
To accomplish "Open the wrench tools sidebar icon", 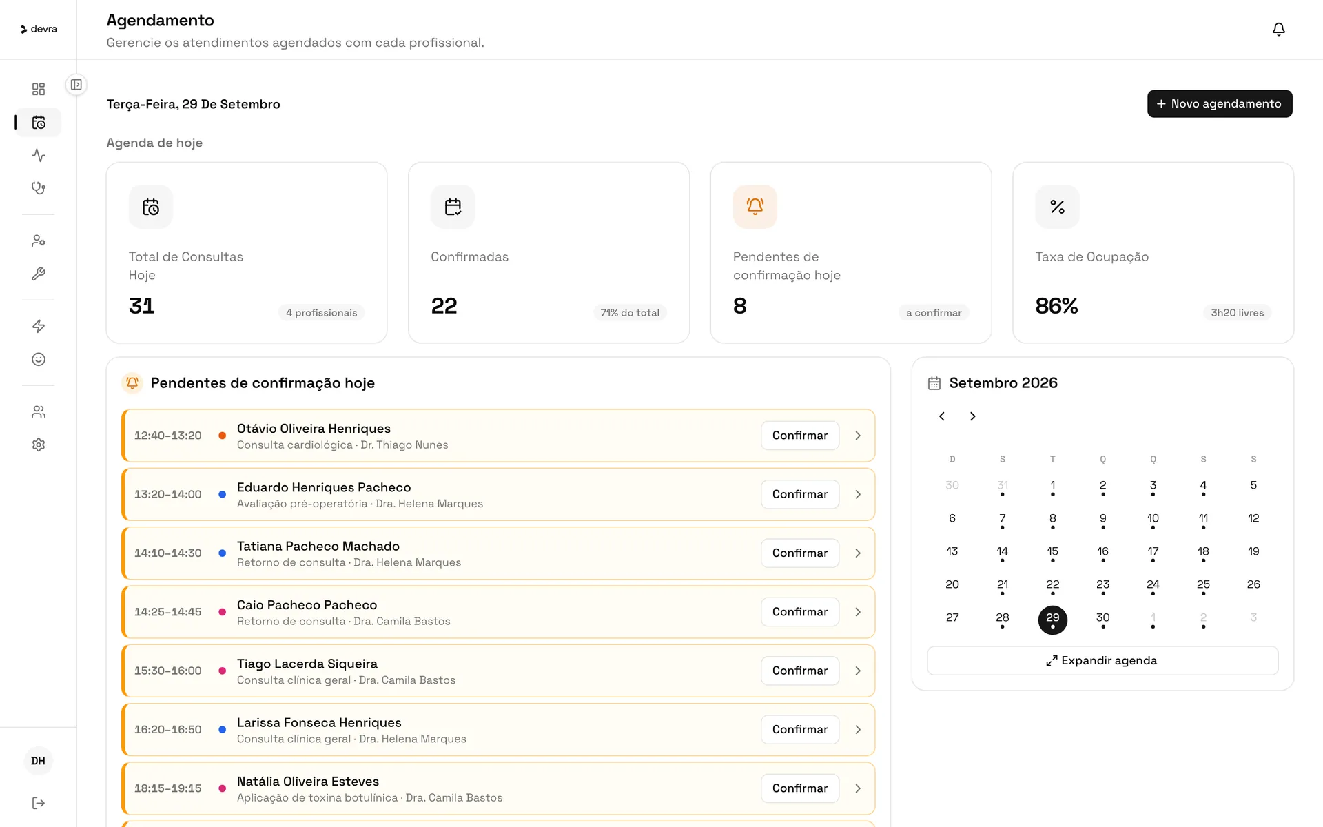I will pyautogui.click(x=39, y=274).
